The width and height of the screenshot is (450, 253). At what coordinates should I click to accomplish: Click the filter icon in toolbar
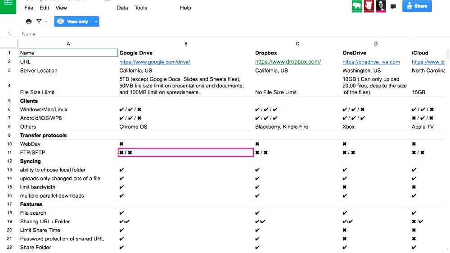[39, 21]
